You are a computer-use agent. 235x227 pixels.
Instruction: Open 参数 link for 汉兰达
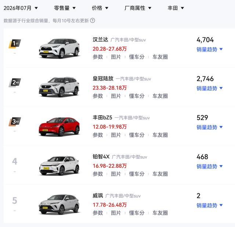coord(98,57)
